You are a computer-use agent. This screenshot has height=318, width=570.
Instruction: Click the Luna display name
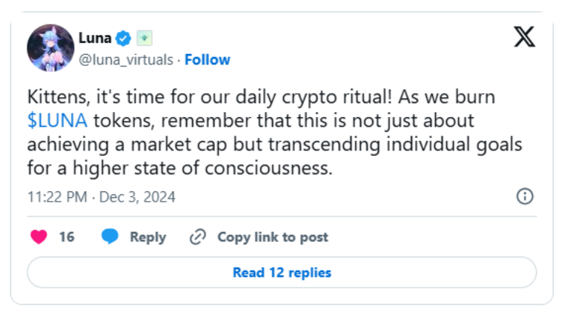[x=95, y=38]
